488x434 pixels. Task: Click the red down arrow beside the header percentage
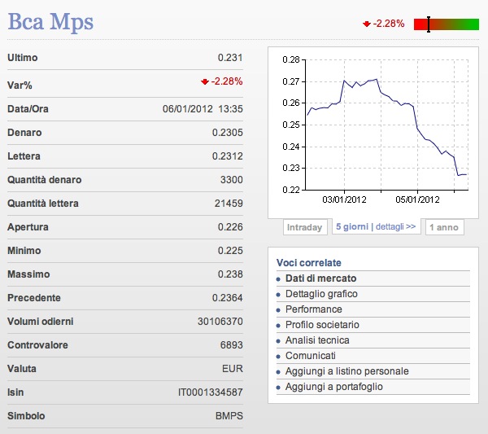pyautogui.click(x=367, y=24)
